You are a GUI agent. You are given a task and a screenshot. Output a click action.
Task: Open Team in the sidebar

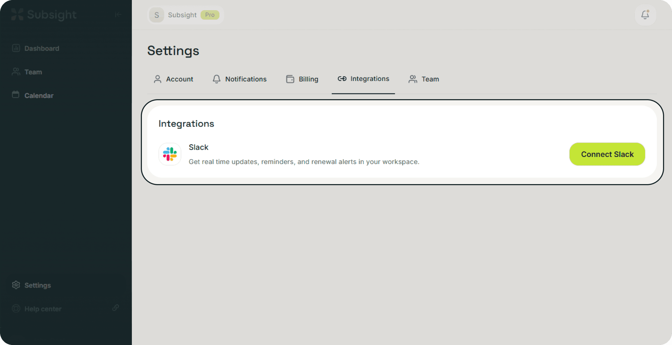point(27,72)
